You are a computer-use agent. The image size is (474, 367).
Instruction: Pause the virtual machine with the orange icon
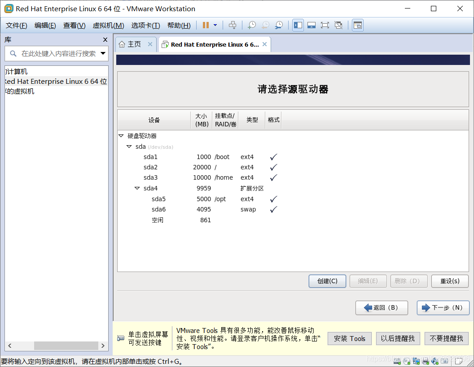pyautogui.click(x=206, y=25)
